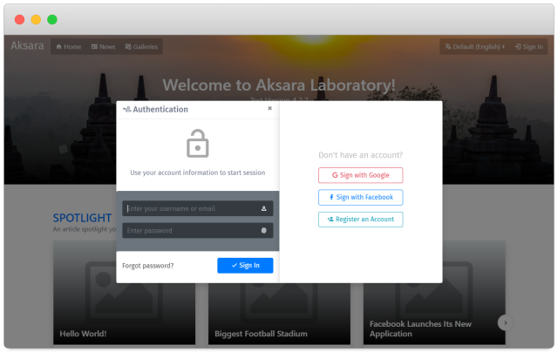
Task: Open the Default (English) language dropdown
Action: coord(473,46)
